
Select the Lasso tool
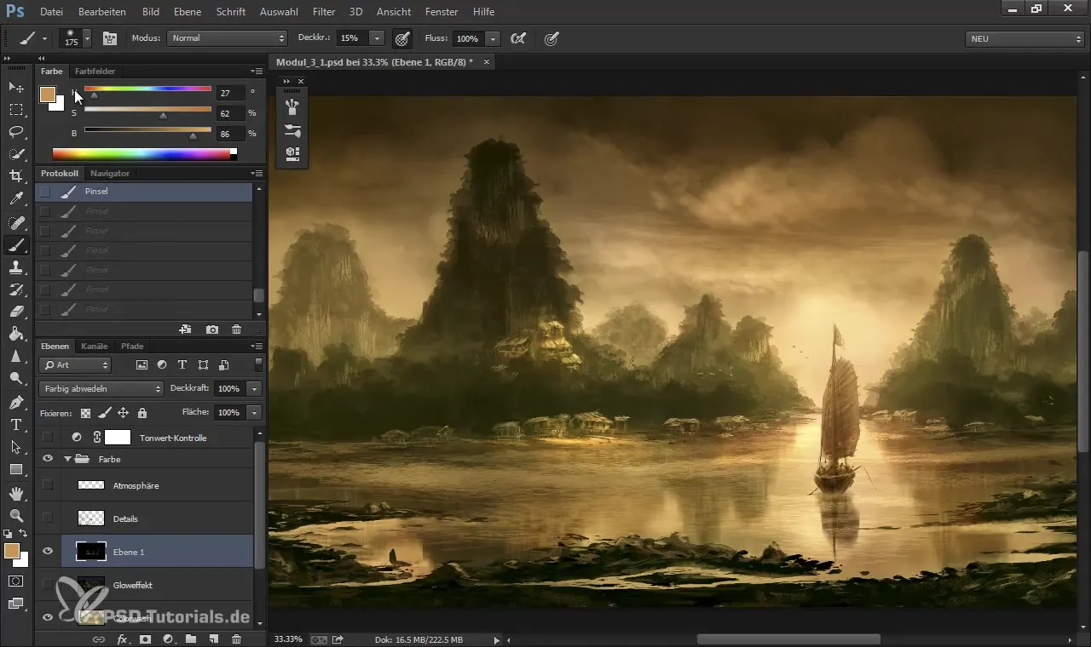15,132
